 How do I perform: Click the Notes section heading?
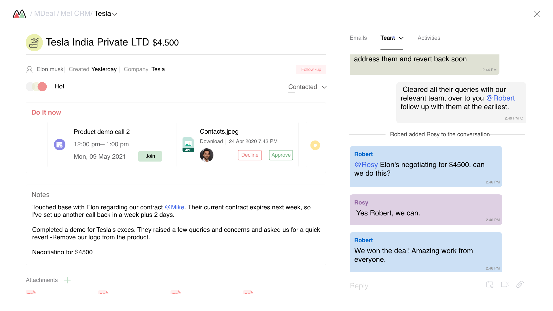[x=41, y=195]
